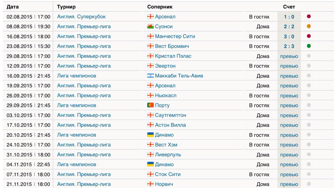Screen dimensions: 334x188
Task: Open the превью for the Кристал Пэлас match
Action: tap(289, 56)
